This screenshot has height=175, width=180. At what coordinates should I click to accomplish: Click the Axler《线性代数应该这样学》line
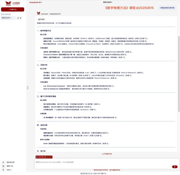tap(76, 144)
